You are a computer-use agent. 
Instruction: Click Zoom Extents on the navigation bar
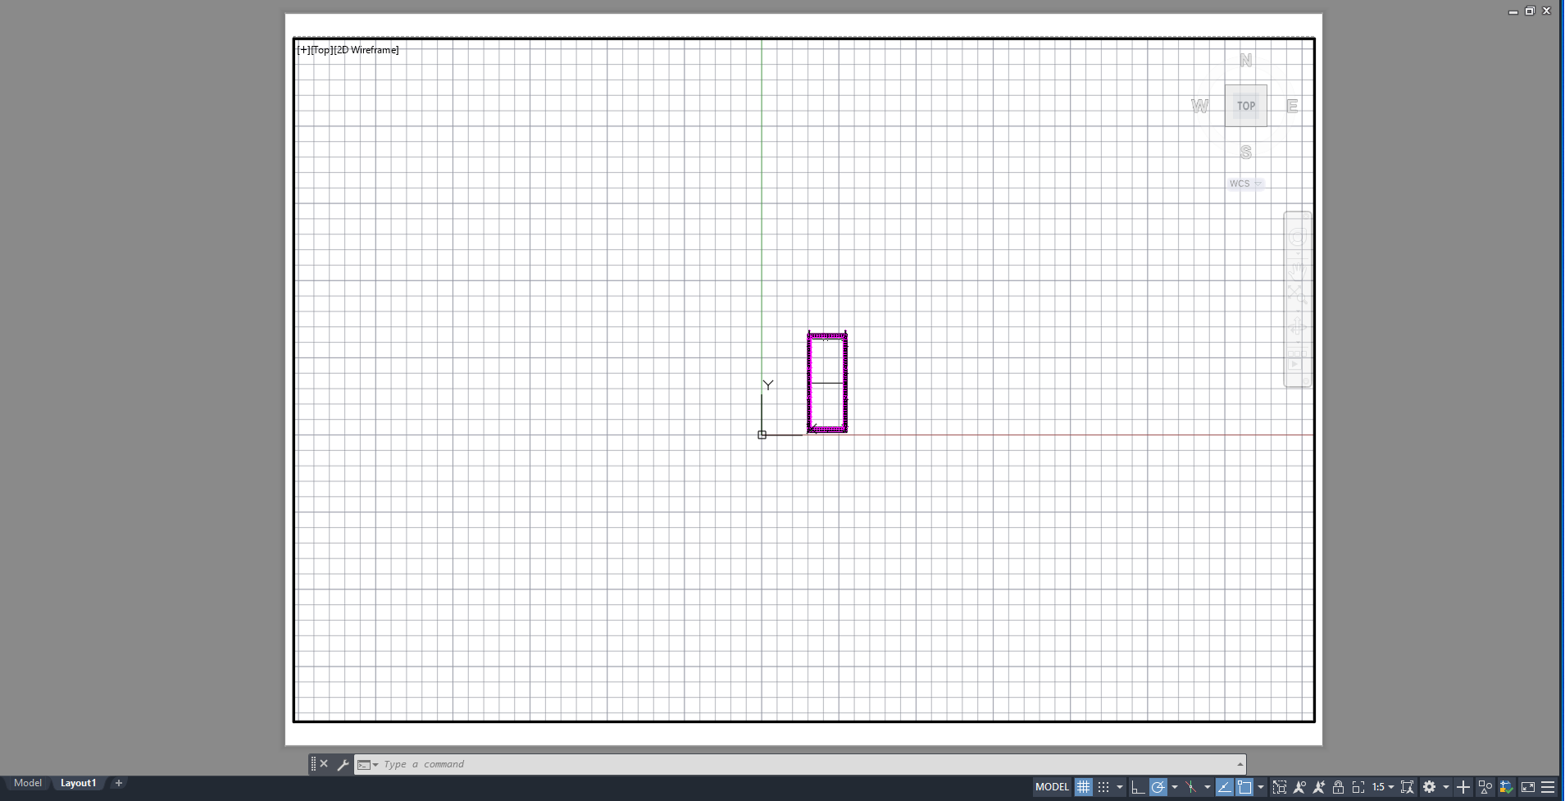point(1297,293)
